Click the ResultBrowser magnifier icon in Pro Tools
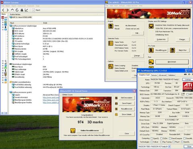Viewport: 193px width, 149px height. click(x=151, y=50)
